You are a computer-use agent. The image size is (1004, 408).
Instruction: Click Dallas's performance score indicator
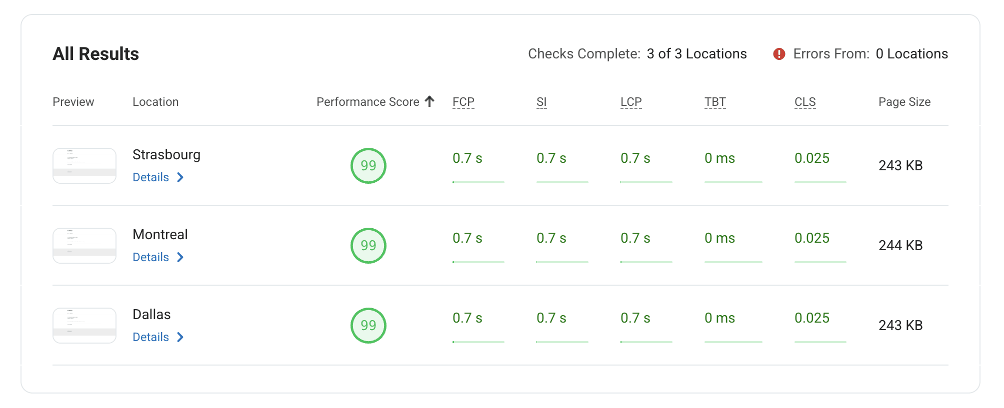[x=368, y=325]
